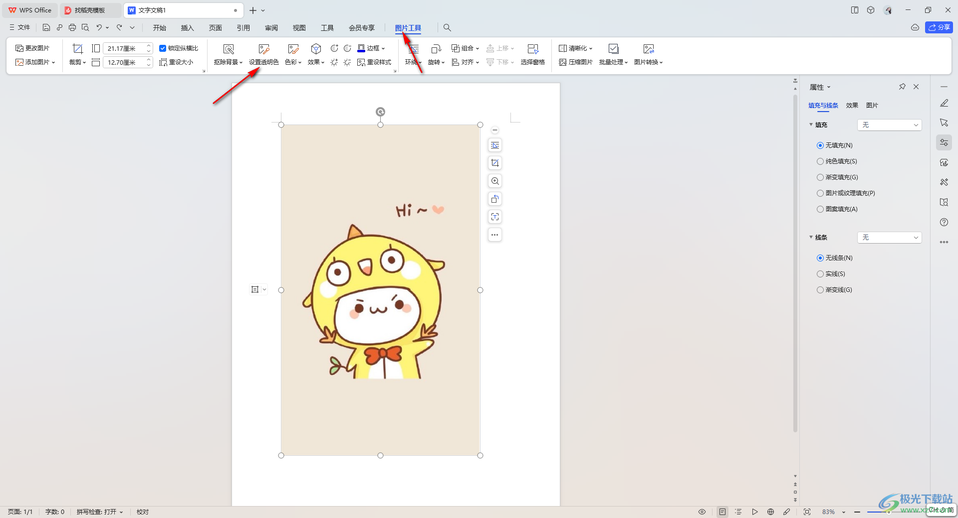
Task: Open the 插入 Insert tab
Action: click(x=188, y=28)
